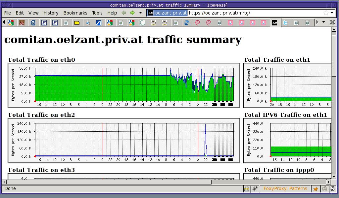Viewport: 339px width, 198px height.
Task: Bookmark this page with the star icon
Action: click(326, 13)
